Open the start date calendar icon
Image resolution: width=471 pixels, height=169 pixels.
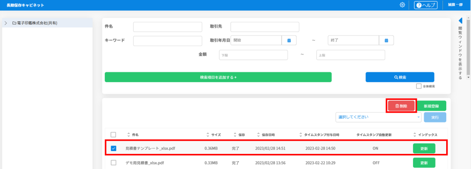289,40
